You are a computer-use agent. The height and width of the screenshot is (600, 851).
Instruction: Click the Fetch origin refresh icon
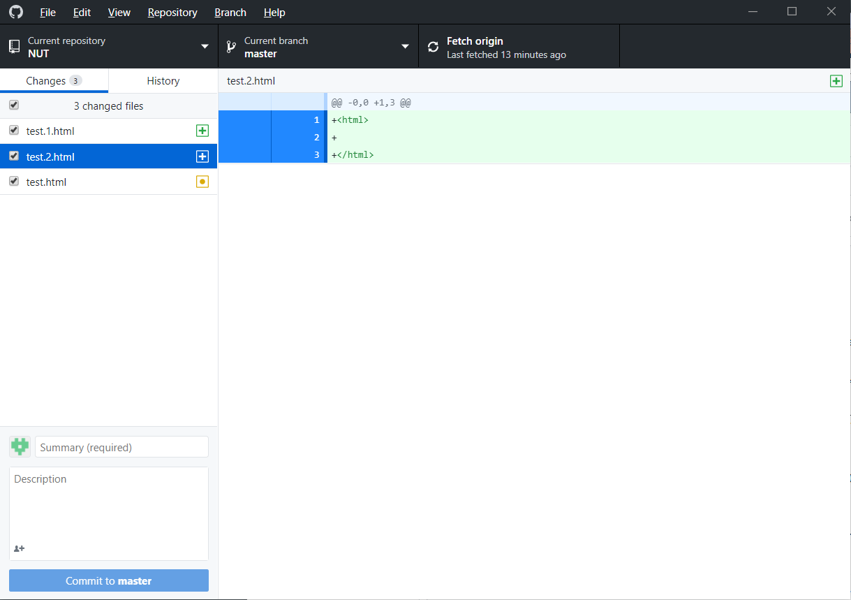(433, 46)
